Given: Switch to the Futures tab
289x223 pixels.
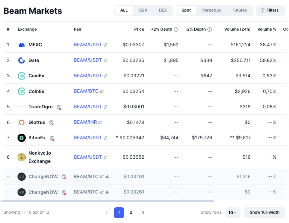Looking at the screenshot, I should point(239,10).
